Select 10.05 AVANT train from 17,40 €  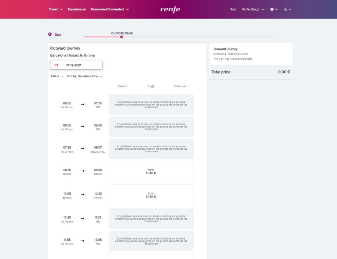(x=151, y=195)
